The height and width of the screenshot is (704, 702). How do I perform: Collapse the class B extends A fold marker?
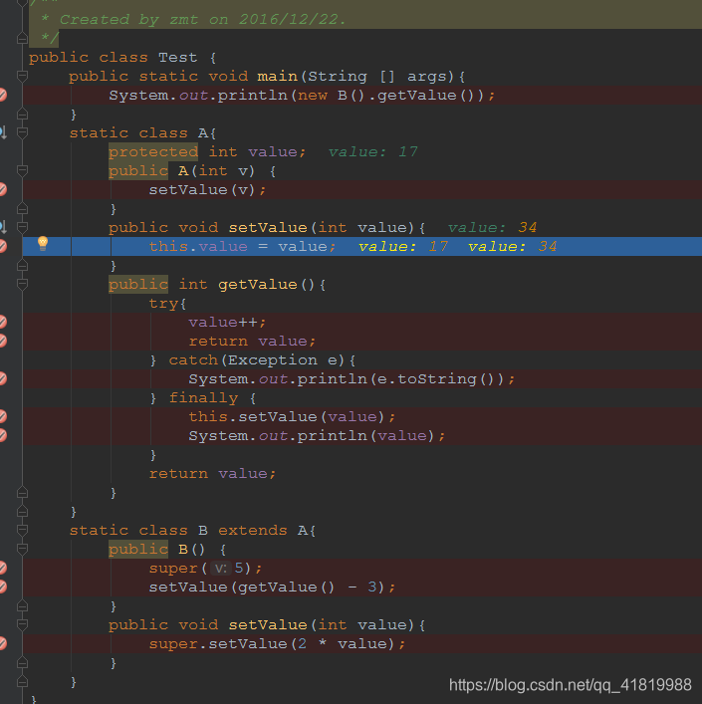tap(22, 530)
